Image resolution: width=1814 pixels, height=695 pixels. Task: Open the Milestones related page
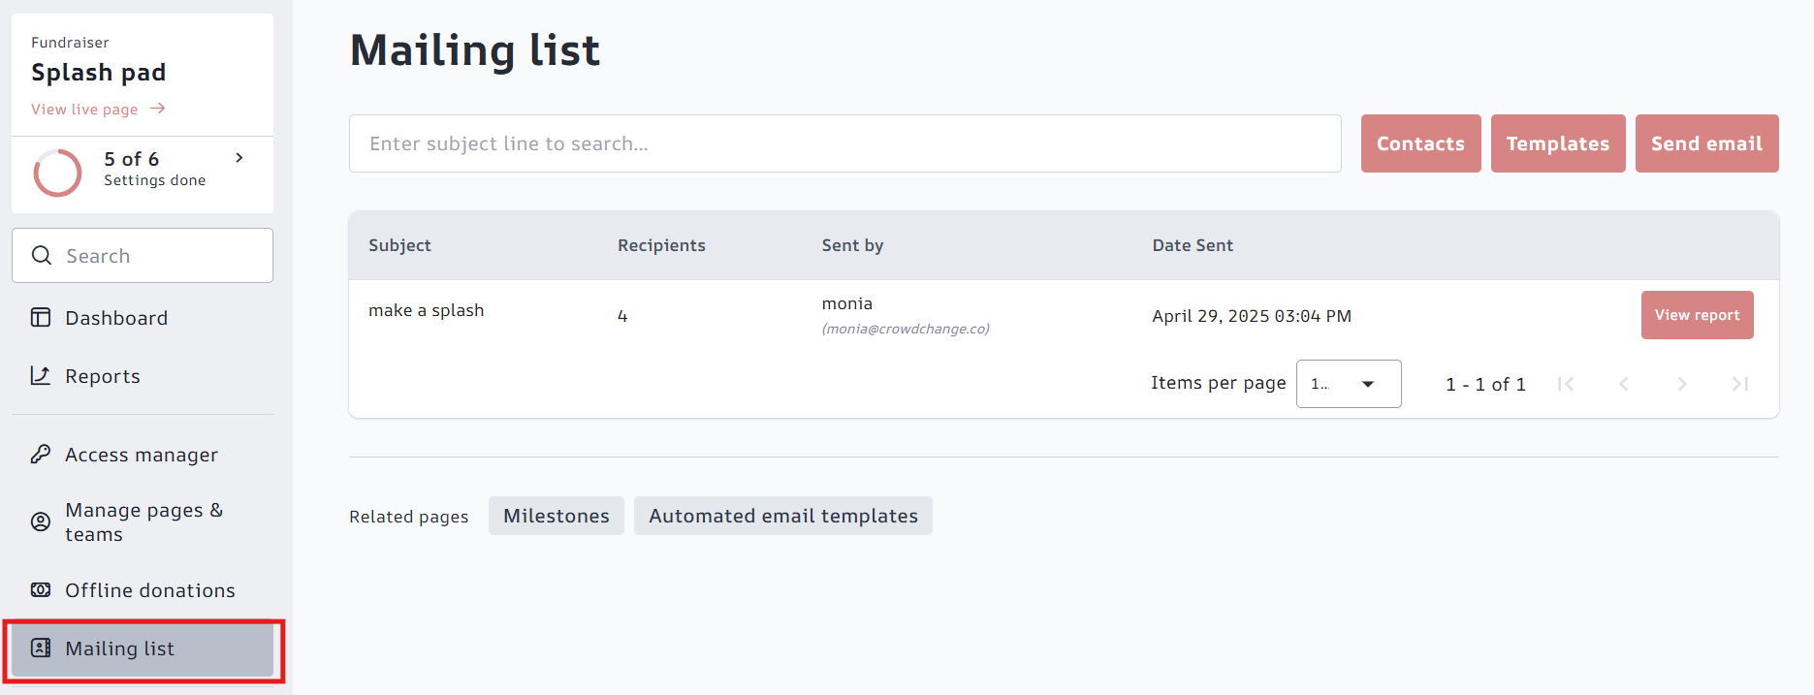556,516
